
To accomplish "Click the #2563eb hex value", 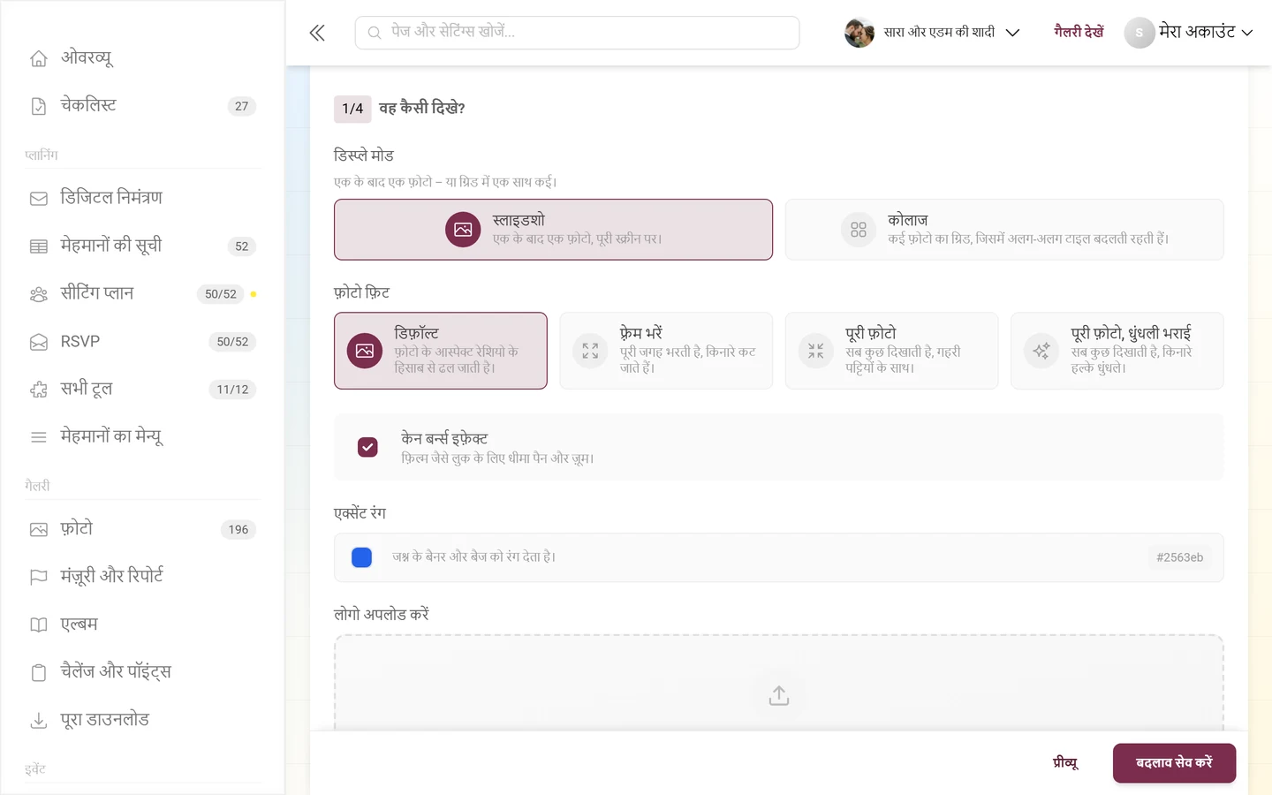I will (1179, 557).
